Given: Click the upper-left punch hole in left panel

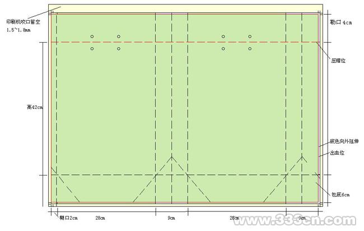Looking at the screenshot, I should click(92, 36).
